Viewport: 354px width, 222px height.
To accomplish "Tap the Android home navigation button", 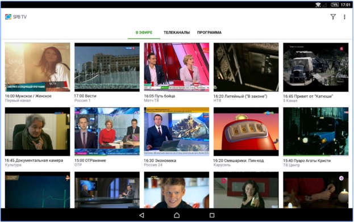I will click(x=177, y=215).
